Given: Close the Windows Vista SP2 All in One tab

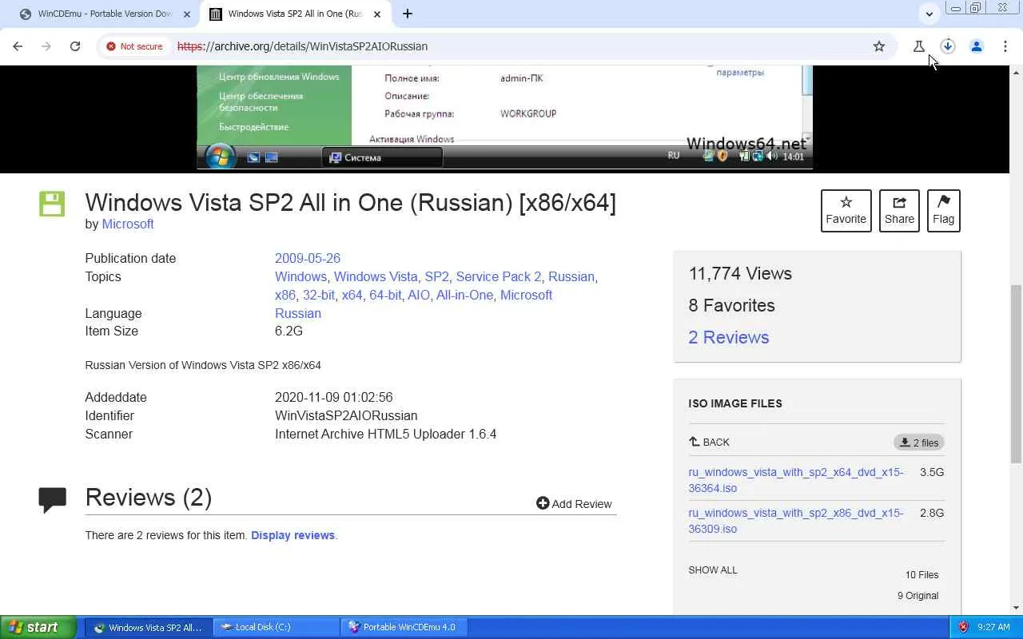Looking at the screenshot, I should point(377,14).
